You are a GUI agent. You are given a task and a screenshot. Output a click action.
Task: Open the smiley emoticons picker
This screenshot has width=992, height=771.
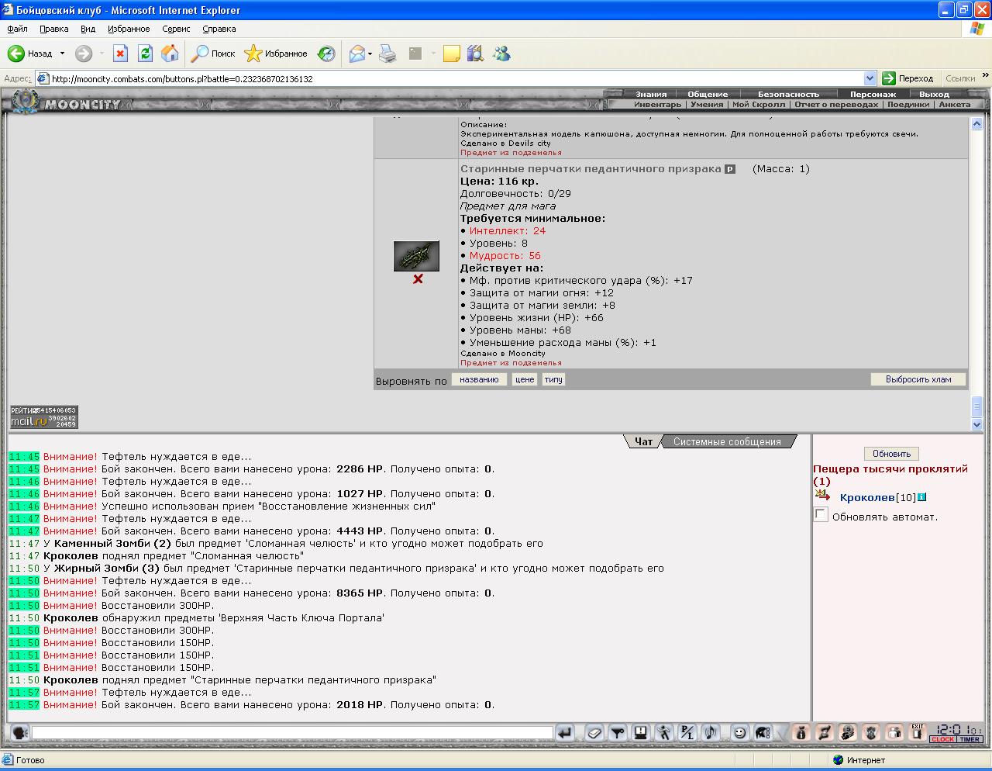[x=740, y=732]
